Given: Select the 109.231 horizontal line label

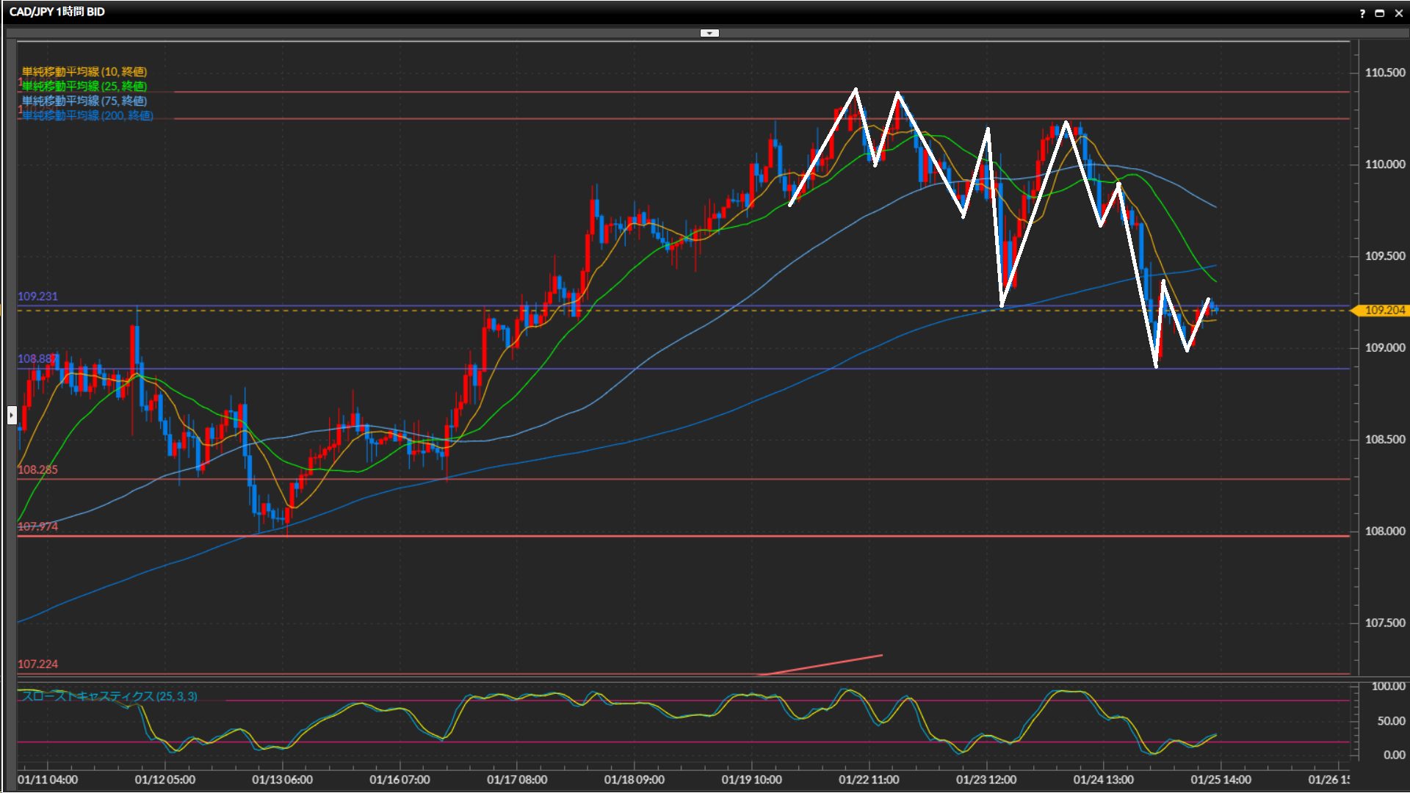Looking at the screenshot, I should (x=37, y=297).
